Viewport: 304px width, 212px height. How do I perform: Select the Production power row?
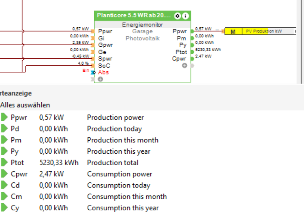pyautogui.click(x=115, y=117)
